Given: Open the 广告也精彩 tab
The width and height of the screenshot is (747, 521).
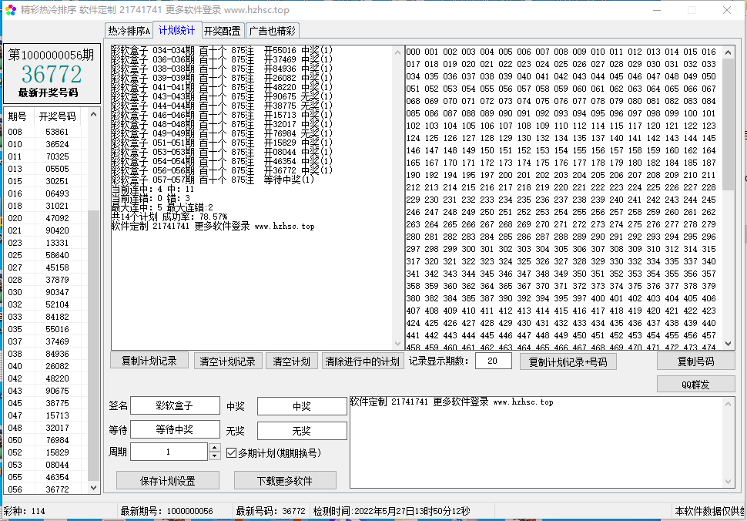Looking at the screenshot, I should pyautogui.click(x=273, y=31).
